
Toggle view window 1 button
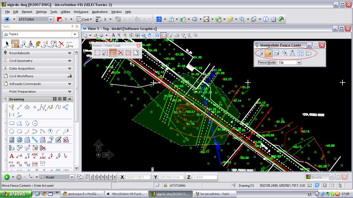(87, 177)
